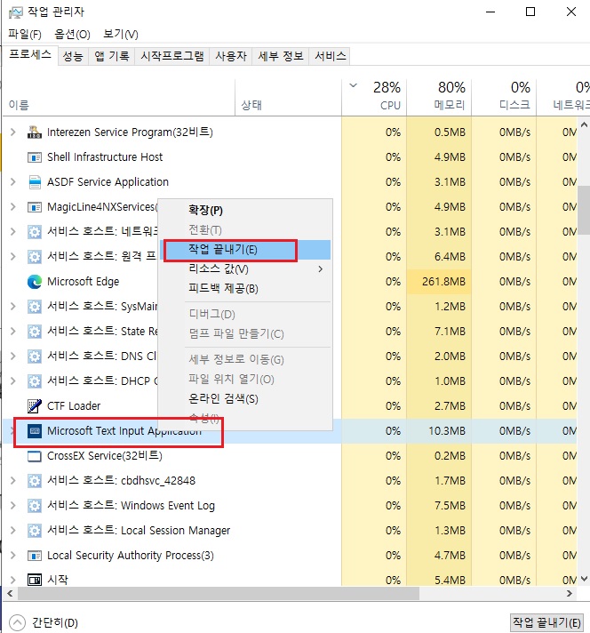590x633 pixels.
Task: Expand the 시작 process row
Action: [x=13, y=581]
